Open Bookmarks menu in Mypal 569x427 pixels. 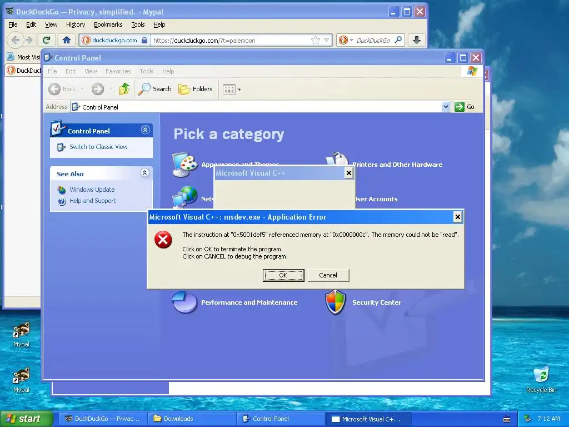tap(108, 24)
